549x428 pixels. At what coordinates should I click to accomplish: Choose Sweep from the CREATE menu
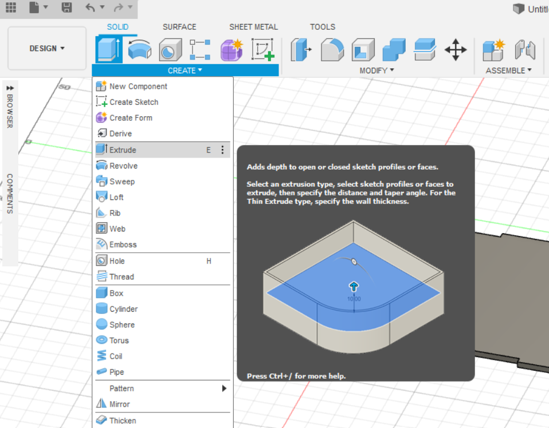(163, 181)
